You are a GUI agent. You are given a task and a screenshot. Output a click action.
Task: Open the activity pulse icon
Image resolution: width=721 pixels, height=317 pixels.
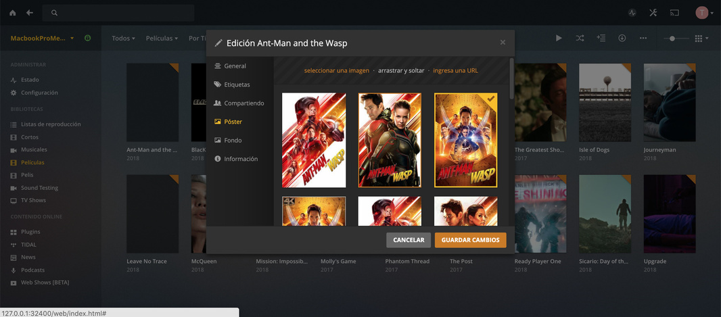632,13
